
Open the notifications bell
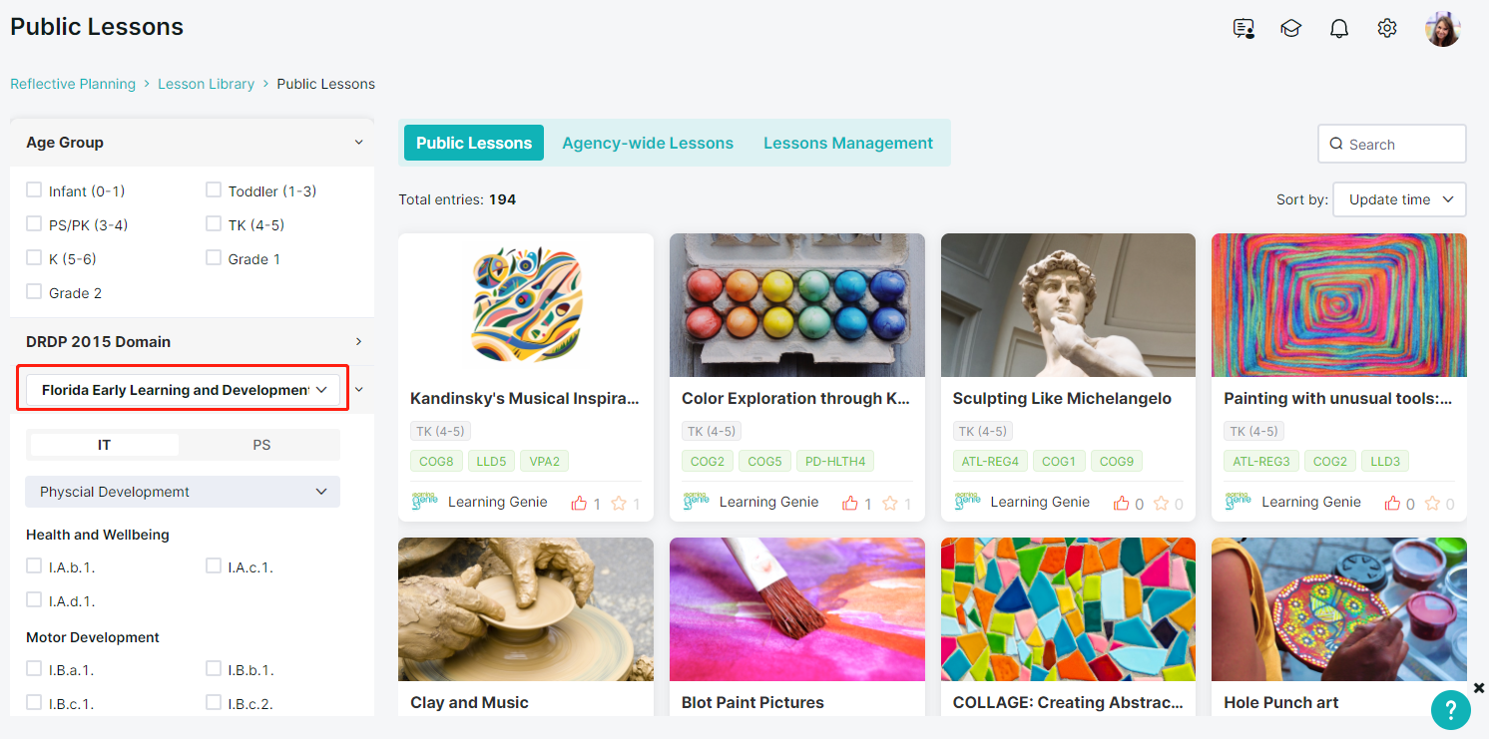(x=1339, y=29)
